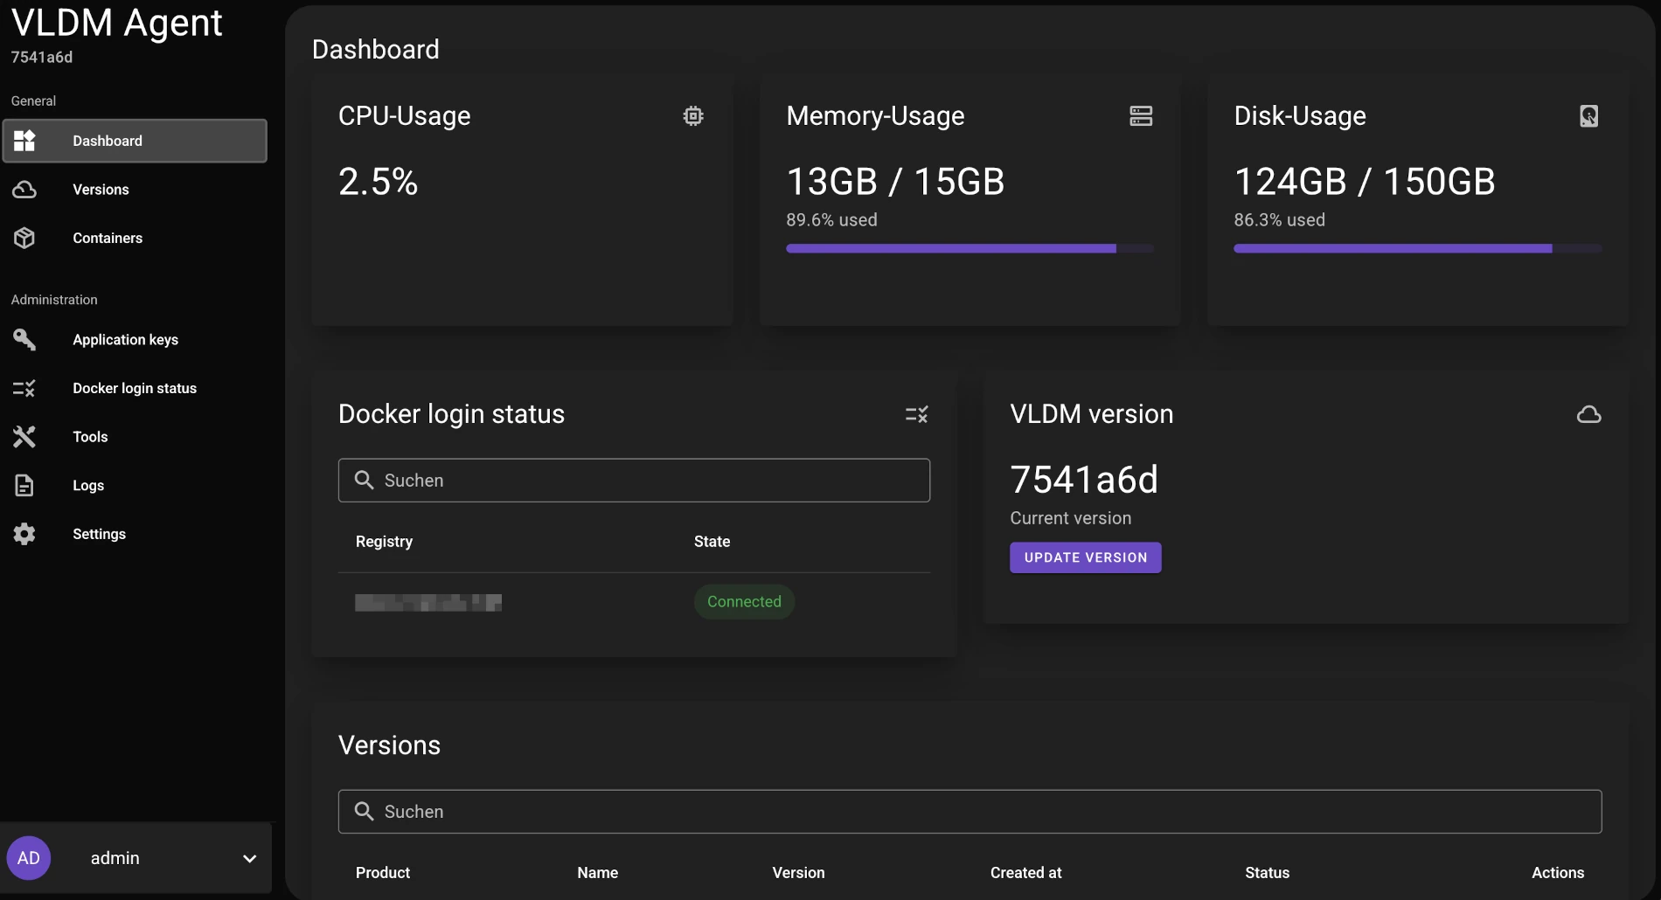Click the gear Settings icon in sidebar
Screen dimensions: 1661x900
pos(24,534)
